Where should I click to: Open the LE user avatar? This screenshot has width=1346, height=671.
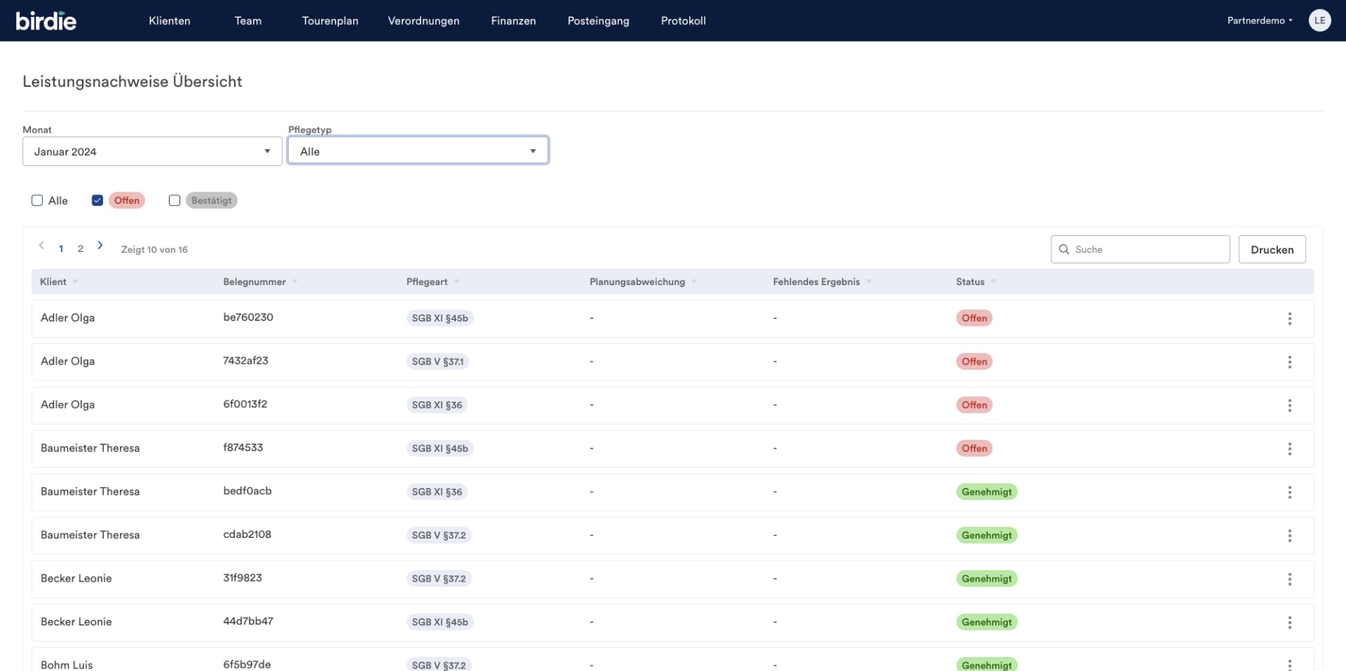(1319, 21)
